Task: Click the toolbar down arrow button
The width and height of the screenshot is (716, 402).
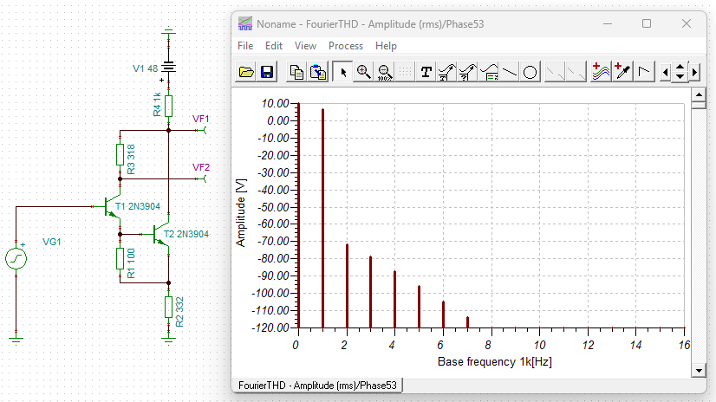Action: pos(680,77)
